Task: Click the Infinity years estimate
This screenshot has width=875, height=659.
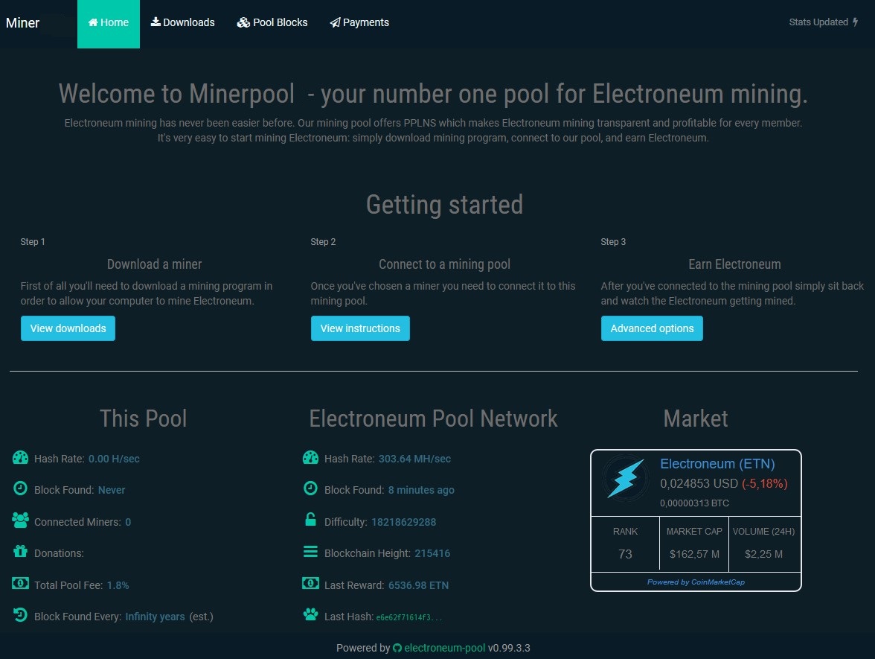Action: pyautogui.click(x=155, y=617)
